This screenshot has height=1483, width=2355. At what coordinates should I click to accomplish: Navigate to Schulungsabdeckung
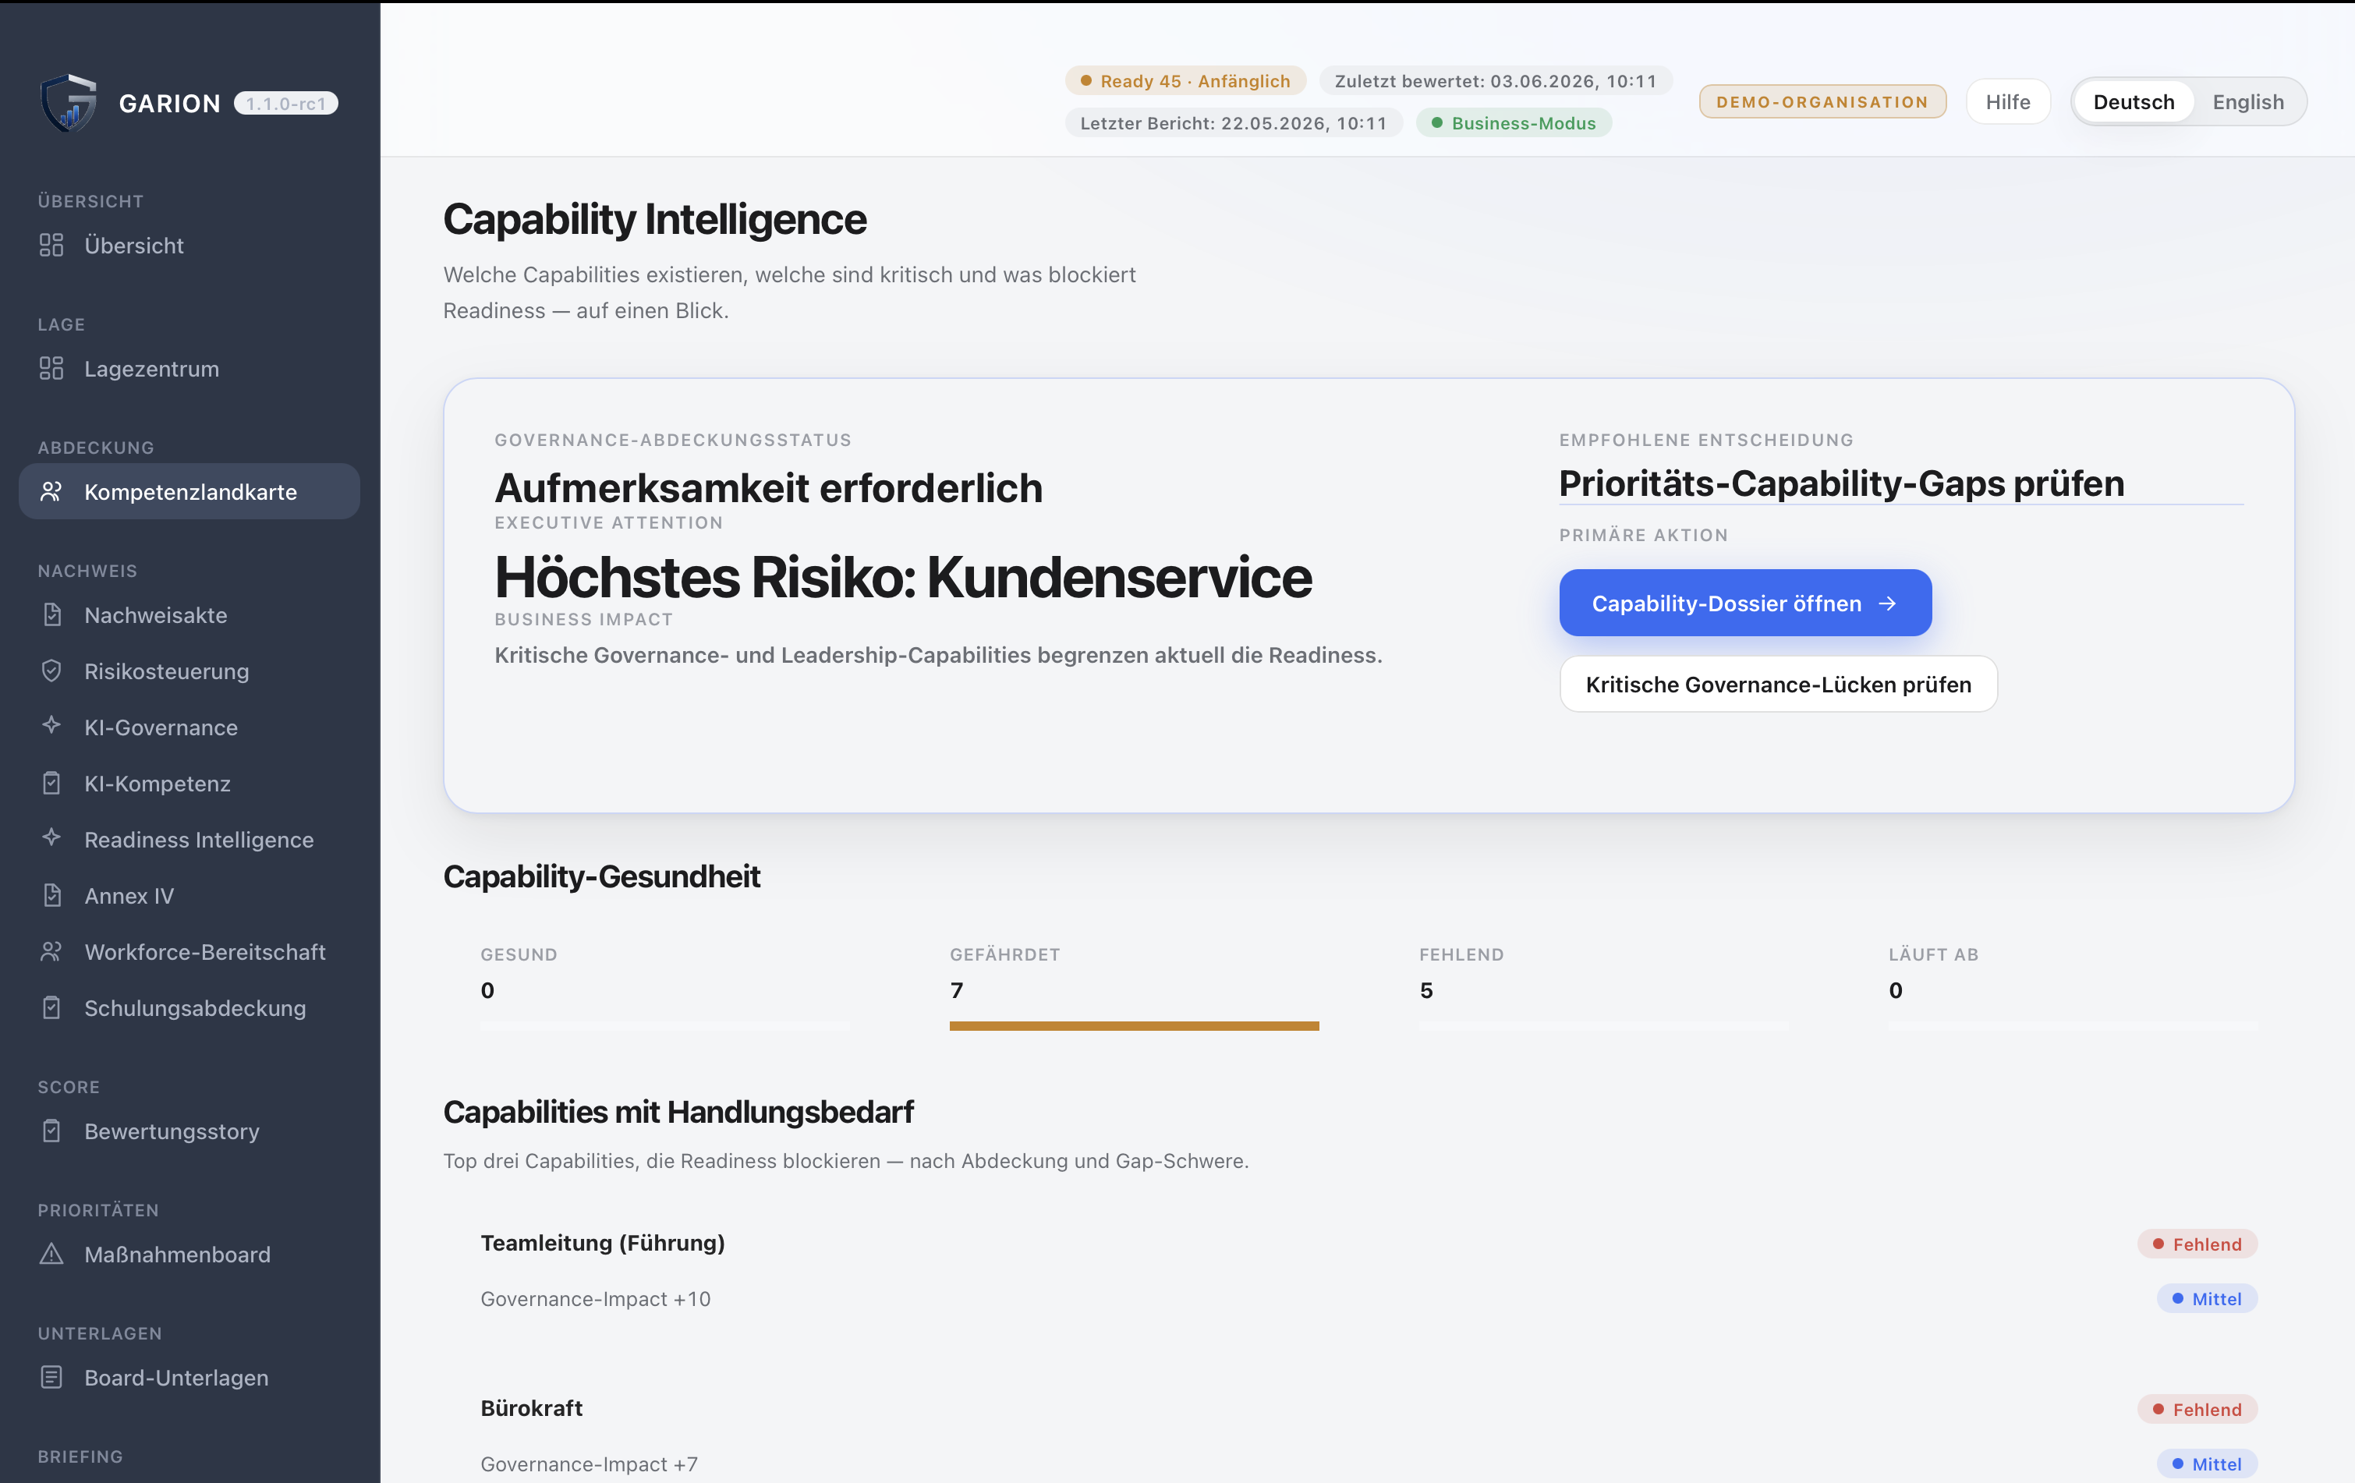click(x=189, y=1008)
